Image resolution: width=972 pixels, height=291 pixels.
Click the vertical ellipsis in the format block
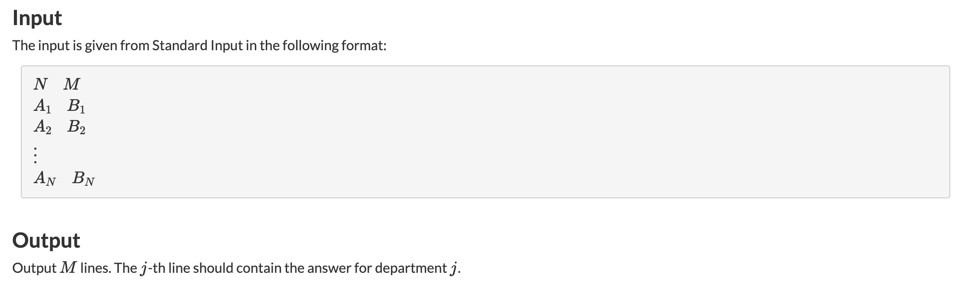(36, 154)
